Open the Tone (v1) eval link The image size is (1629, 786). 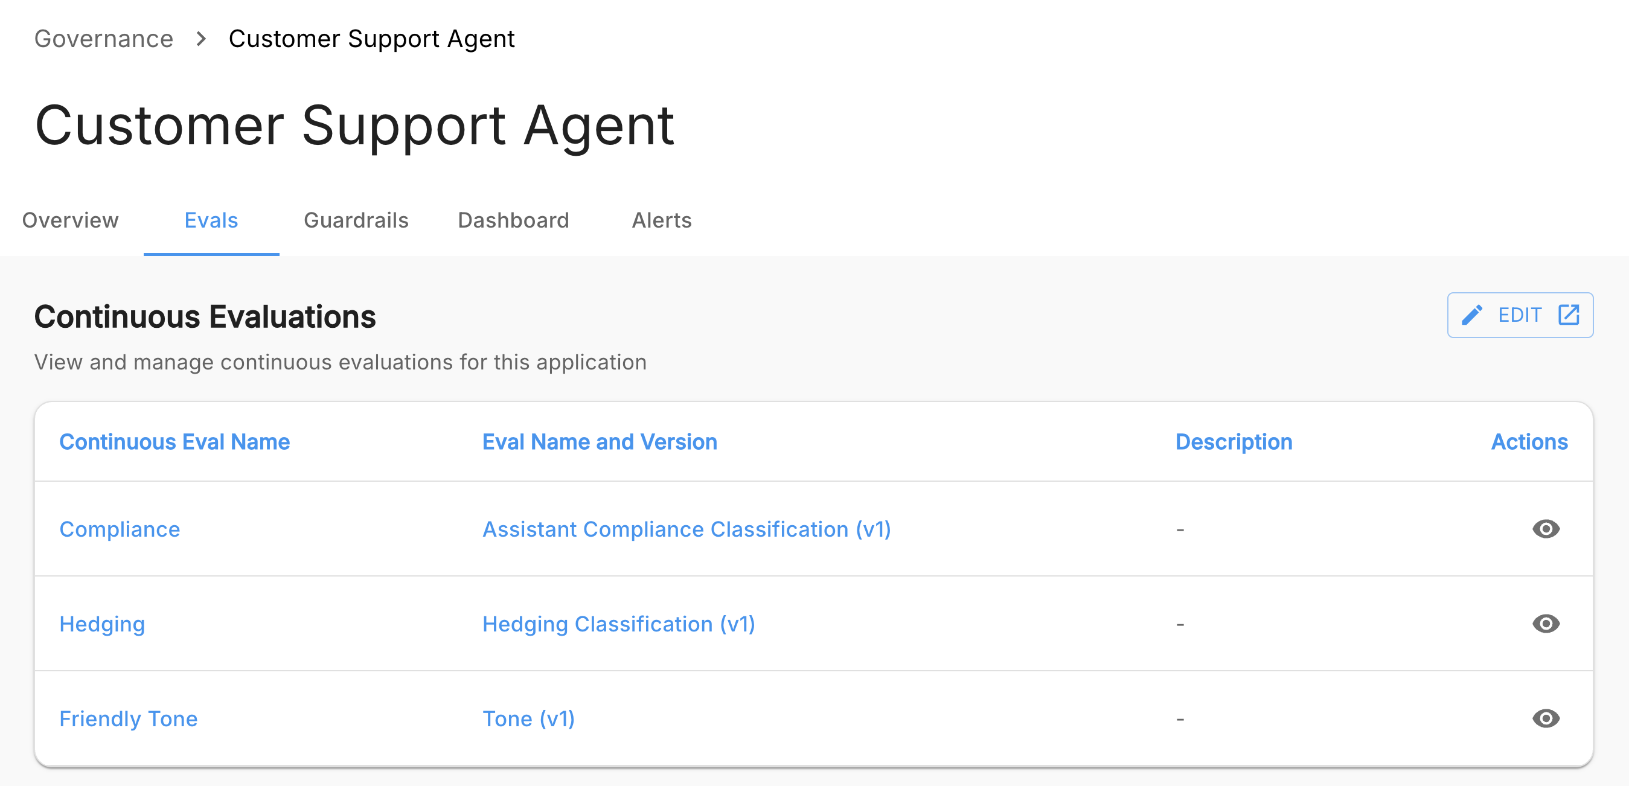[x=528, y=719]
